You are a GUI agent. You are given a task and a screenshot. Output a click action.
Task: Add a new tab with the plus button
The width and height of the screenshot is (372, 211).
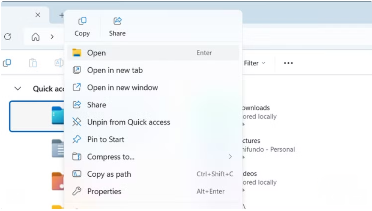point(62,15)
